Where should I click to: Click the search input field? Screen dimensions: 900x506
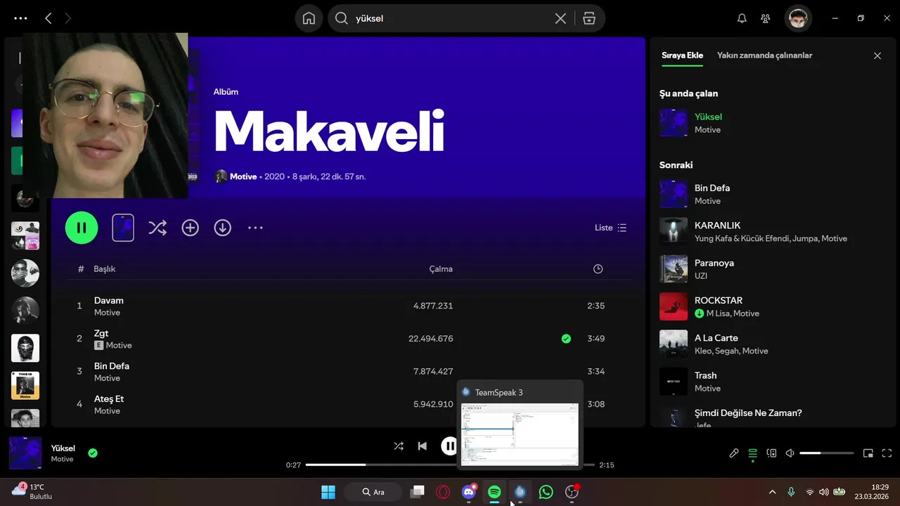click(450, 18)
